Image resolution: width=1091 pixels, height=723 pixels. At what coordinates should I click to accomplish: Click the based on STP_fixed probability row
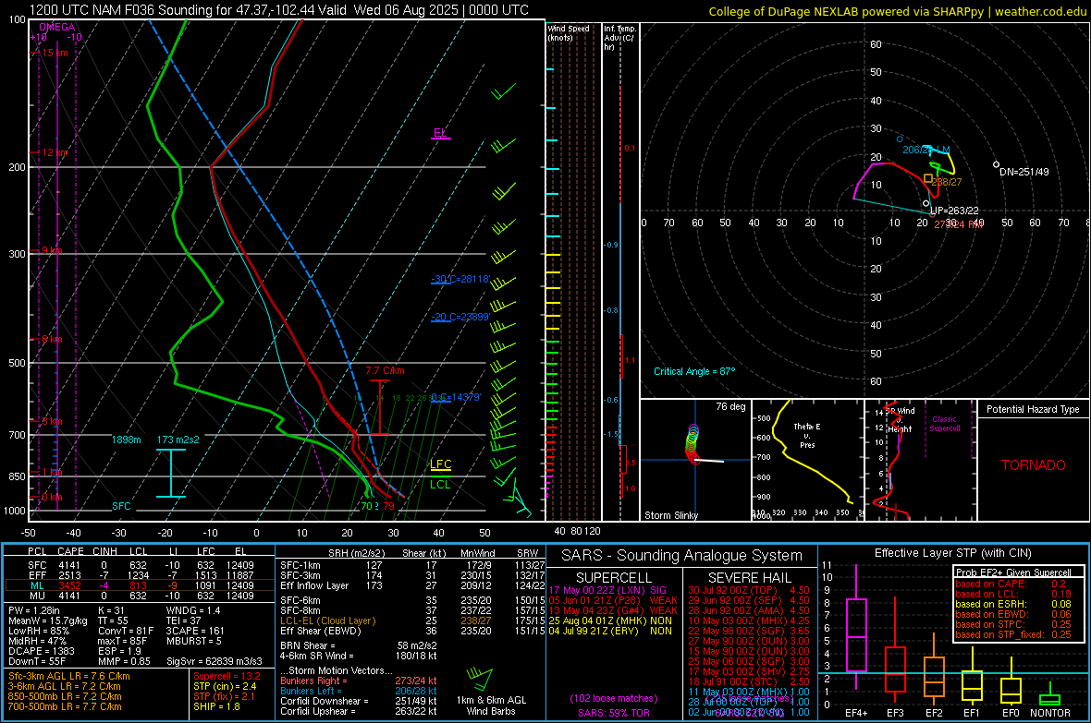[1013, 634]
